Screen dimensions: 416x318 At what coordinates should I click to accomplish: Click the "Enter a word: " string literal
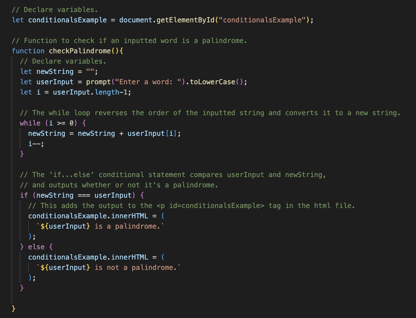[x=148, y=82]
